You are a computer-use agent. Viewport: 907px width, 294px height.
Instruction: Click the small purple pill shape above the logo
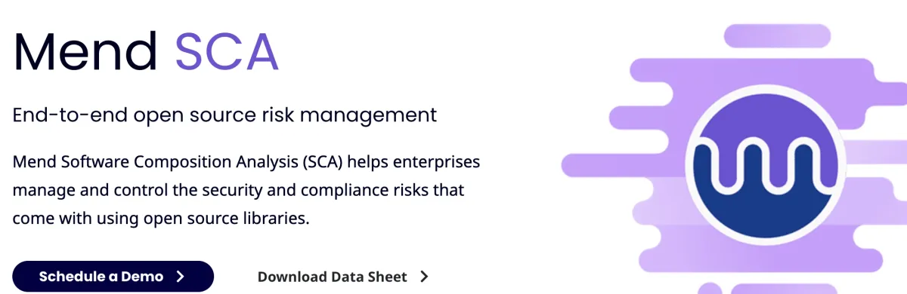coord(778,35)
